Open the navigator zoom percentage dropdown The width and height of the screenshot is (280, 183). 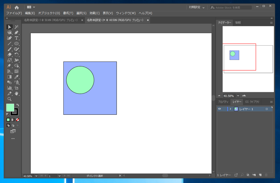(x=238, y=96)
